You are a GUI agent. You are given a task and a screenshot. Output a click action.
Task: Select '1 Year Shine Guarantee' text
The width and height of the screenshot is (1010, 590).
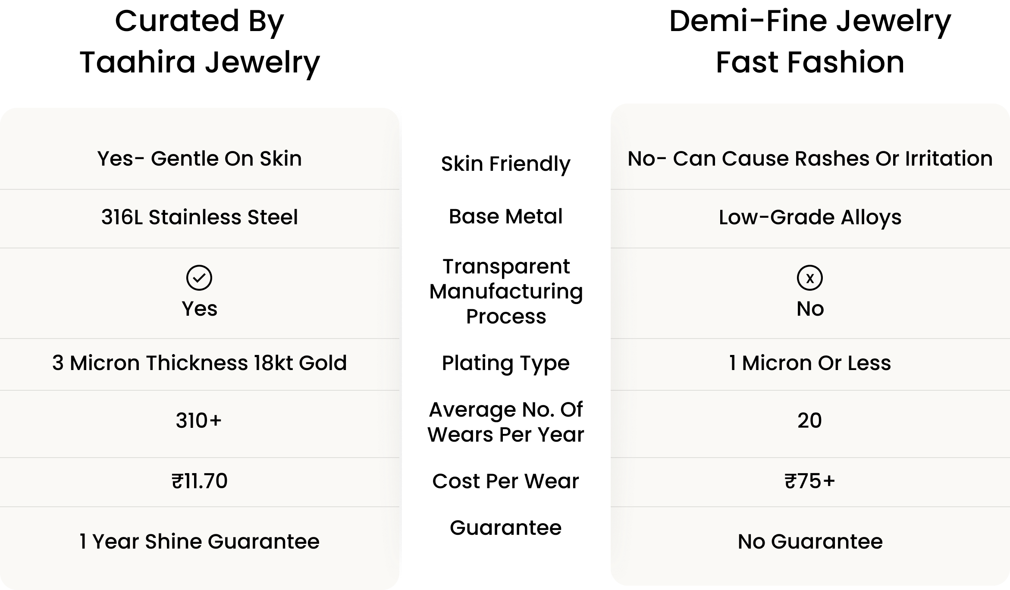pos(199,541)
